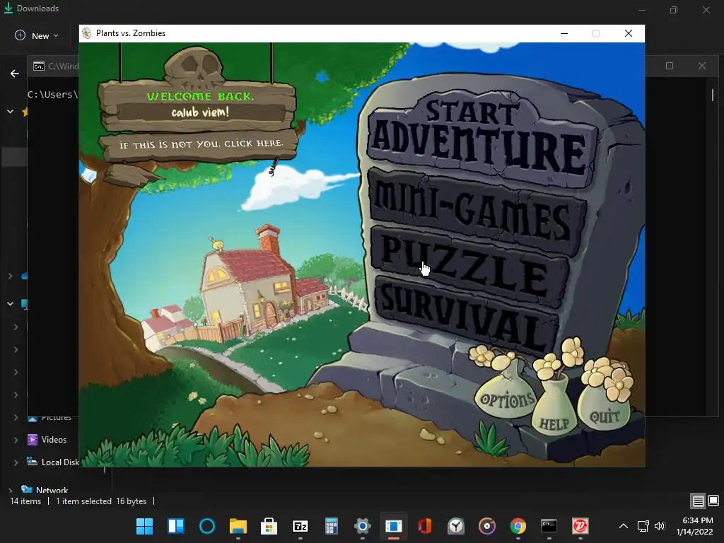Open Microsoft Store from the taskbar
The image size is (724, 543).
tap(269, 526)
